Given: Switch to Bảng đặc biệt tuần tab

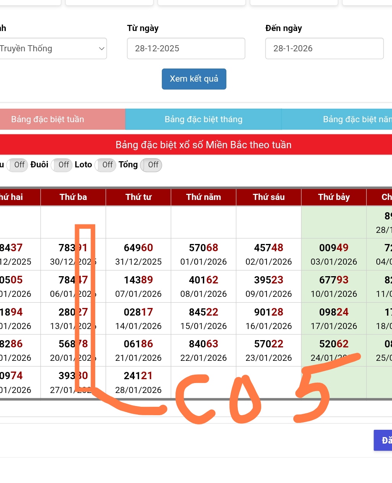Looking at the screenshot, I should pyautogui.click(x=62, y=119).
